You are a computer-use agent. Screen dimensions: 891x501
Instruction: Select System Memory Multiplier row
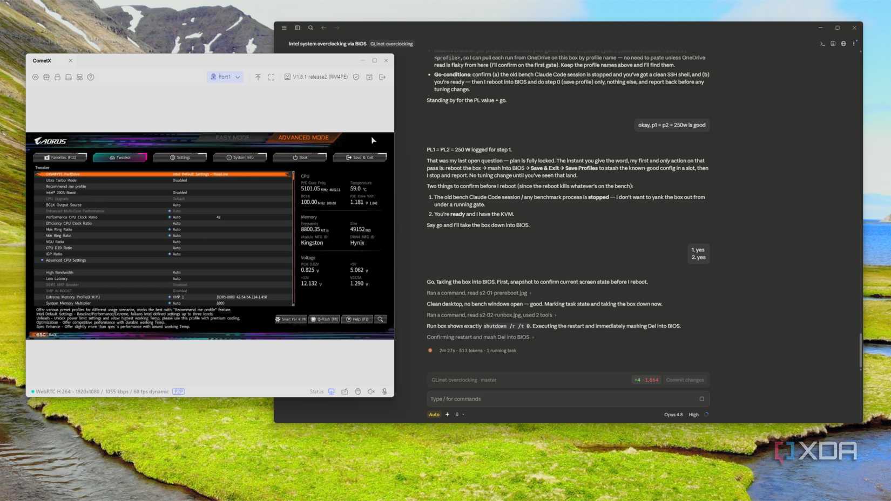[164, 303]
